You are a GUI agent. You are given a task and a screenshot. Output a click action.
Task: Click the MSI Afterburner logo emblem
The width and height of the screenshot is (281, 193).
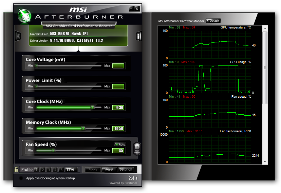point(24,16)
